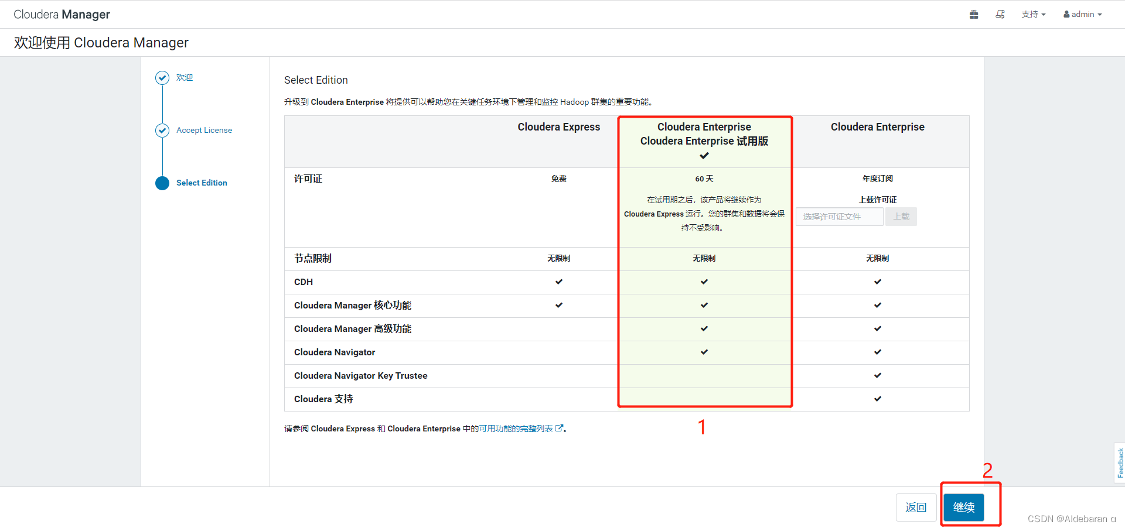Click the 继续 continue button
Image resolution: width=1125 pixels, height=528 pixels.
(x=964, y=508)
